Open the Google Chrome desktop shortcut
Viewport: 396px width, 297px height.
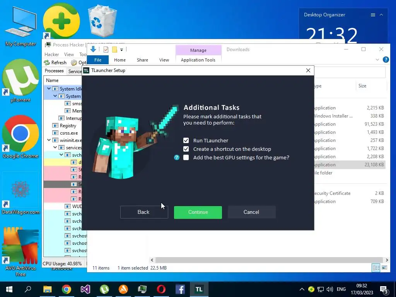click(21, 137)
